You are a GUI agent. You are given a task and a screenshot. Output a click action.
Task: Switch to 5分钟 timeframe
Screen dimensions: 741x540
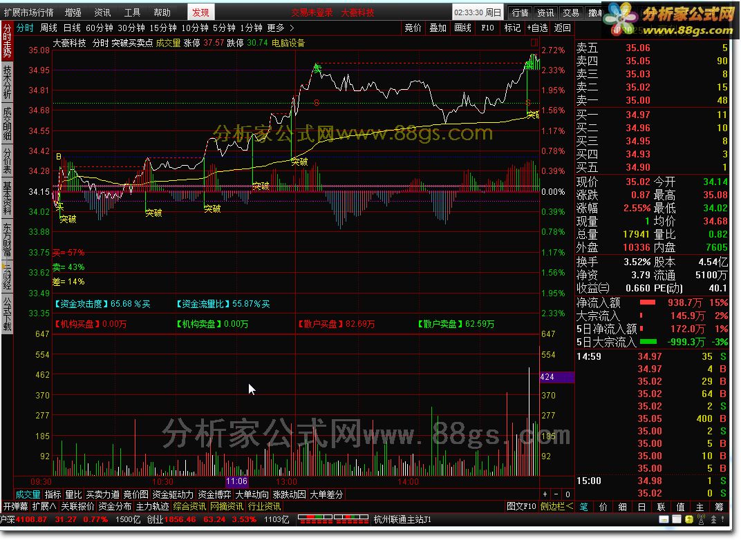click(224, 28)
